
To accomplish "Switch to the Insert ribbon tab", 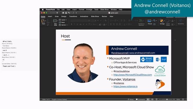I will click(x=50, y=16).
